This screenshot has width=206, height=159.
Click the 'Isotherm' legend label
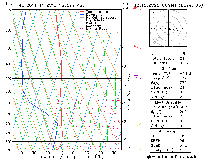pyautogui.click(x=94, y=26)
